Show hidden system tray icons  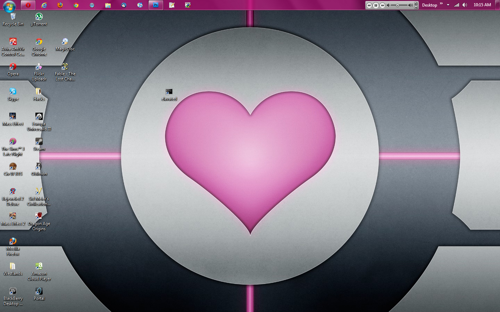pos(448,5)
